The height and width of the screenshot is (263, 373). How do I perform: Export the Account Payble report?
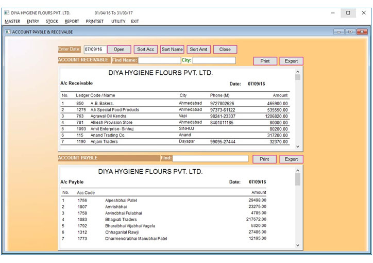291,159
